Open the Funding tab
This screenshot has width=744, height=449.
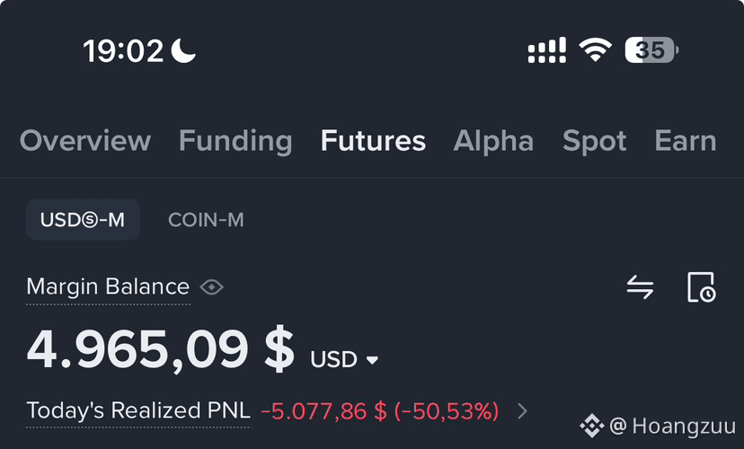coord(235,141)
